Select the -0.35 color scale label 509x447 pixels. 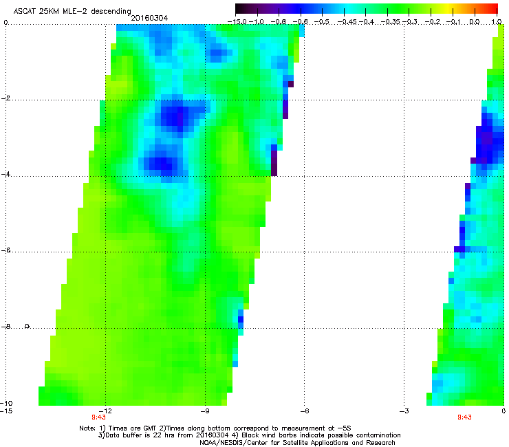tap(390, 22)
